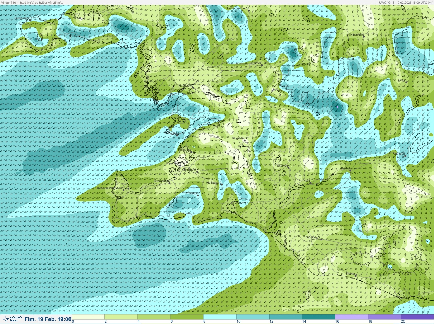Click the Húsafell station label

tap(256, 63)
